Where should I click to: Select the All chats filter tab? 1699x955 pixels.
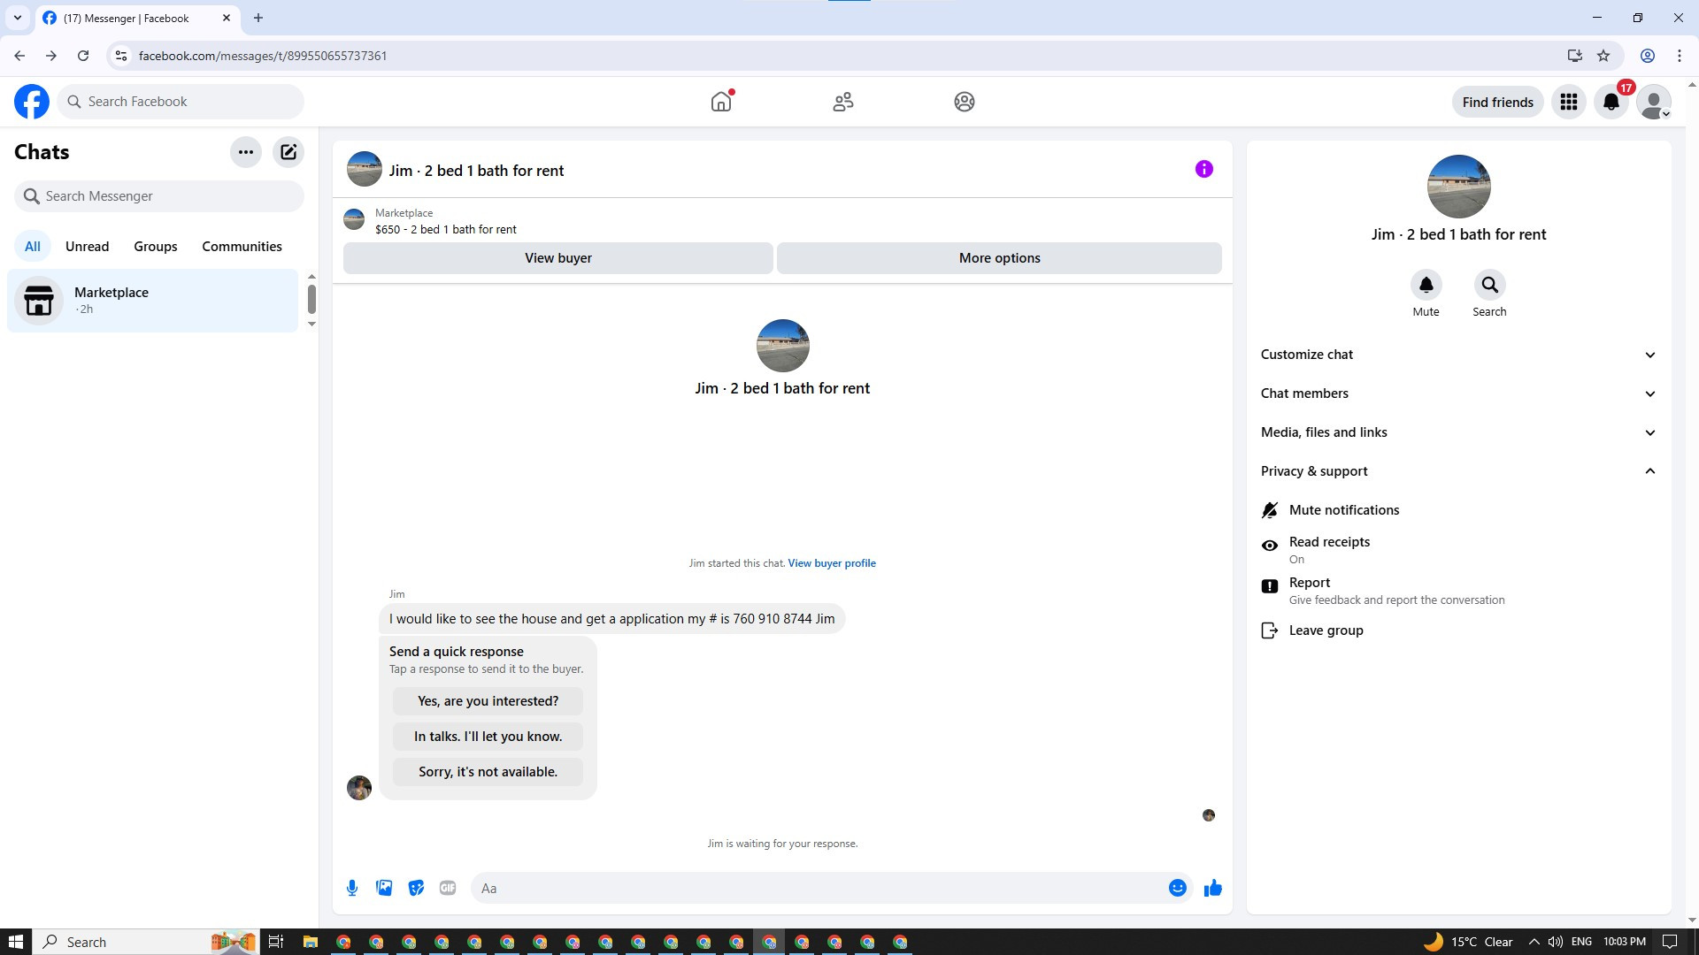click(33, 247)
